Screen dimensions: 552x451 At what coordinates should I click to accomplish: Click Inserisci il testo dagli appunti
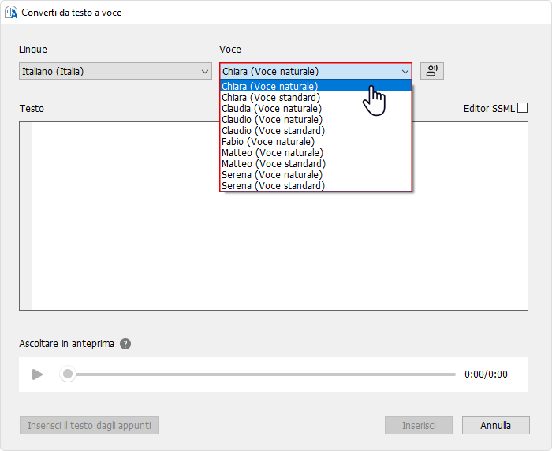pyautogui.click(x=89, y=425)
